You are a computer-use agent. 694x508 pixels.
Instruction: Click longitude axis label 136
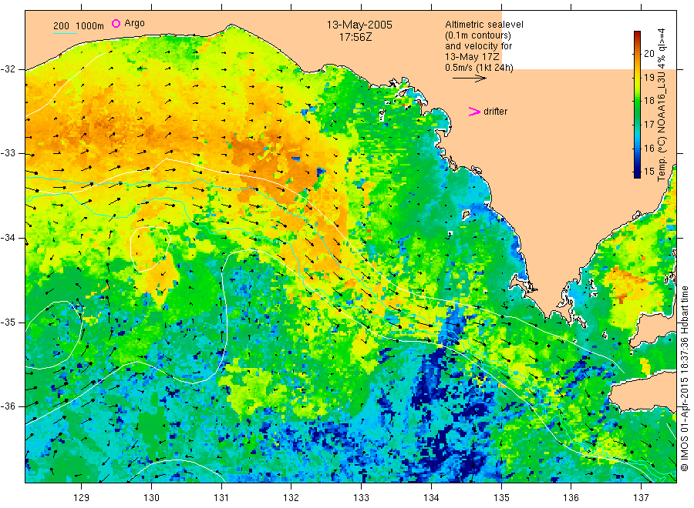click(571, 498)
